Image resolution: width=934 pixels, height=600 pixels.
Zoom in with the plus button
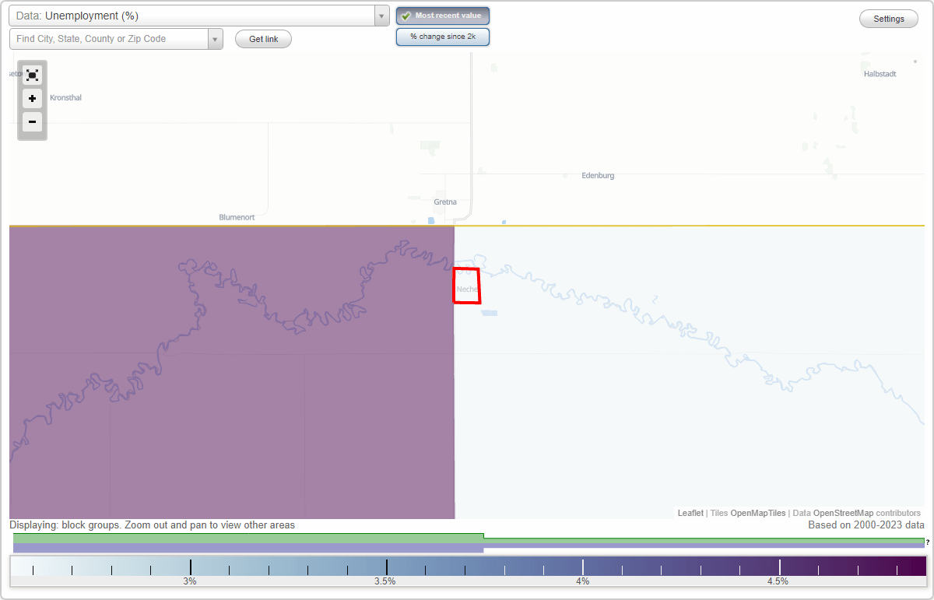tap(32, 99)
